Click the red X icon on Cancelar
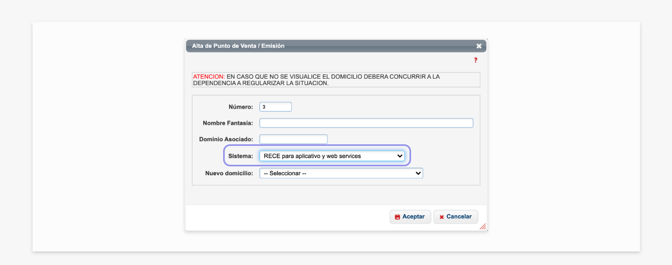This screenshot has width=672, height=265. (x=442, y=217)
